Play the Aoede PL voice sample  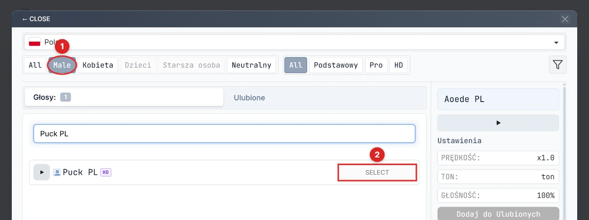(498, 123)
